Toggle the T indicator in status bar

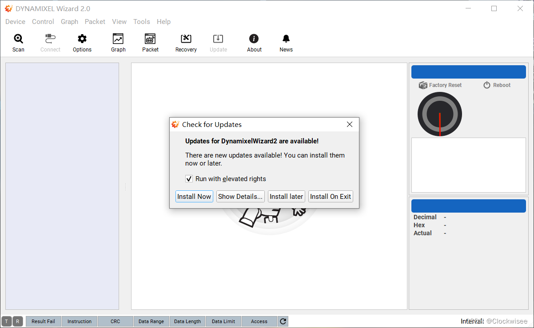(x=7, y=321)
